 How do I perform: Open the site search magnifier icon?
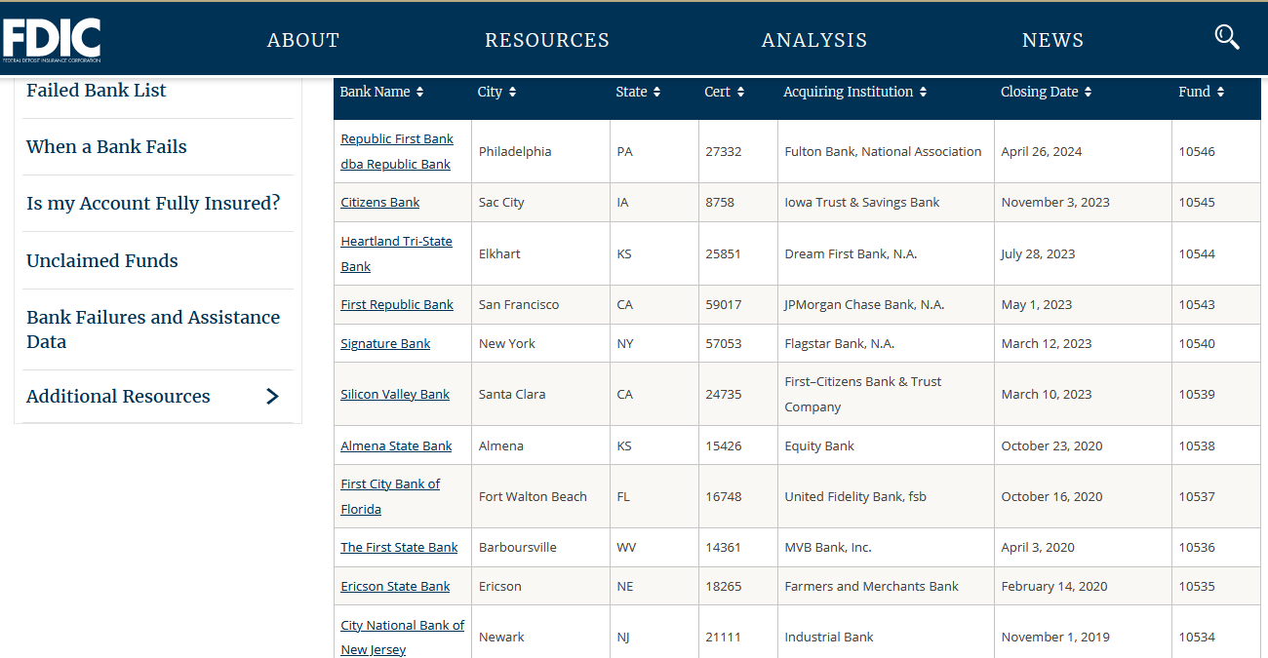[x=1227, y=38]
